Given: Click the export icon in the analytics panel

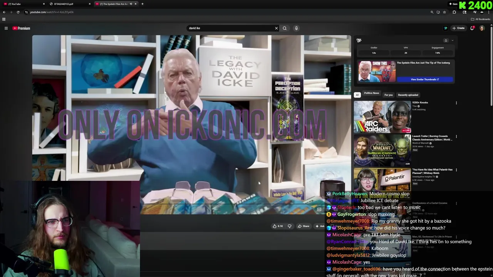Looking at the screenshot, I should pyautogui.click(x=446, y=40).
